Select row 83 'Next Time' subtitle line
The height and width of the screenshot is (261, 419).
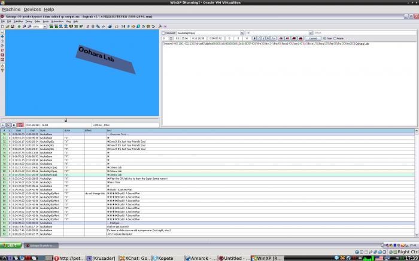(207, 182)
